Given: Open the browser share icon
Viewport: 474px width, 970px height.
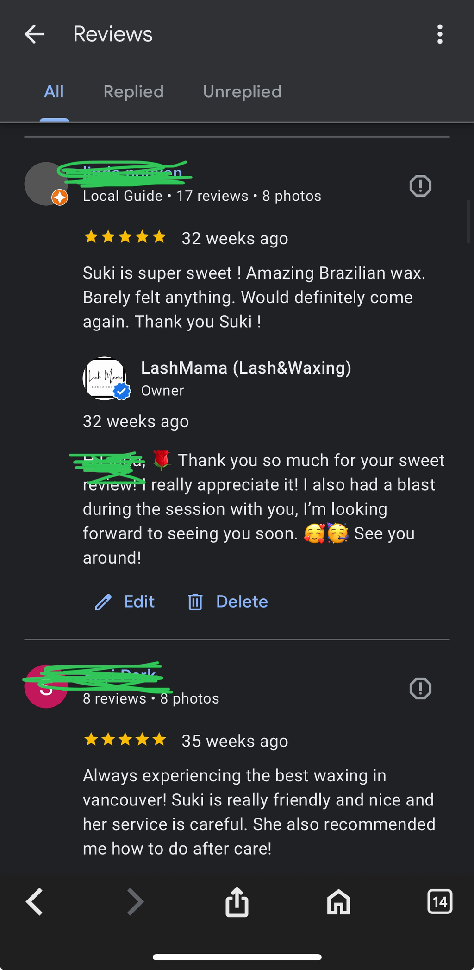Looking at the screenshot, I should point(237,902).
